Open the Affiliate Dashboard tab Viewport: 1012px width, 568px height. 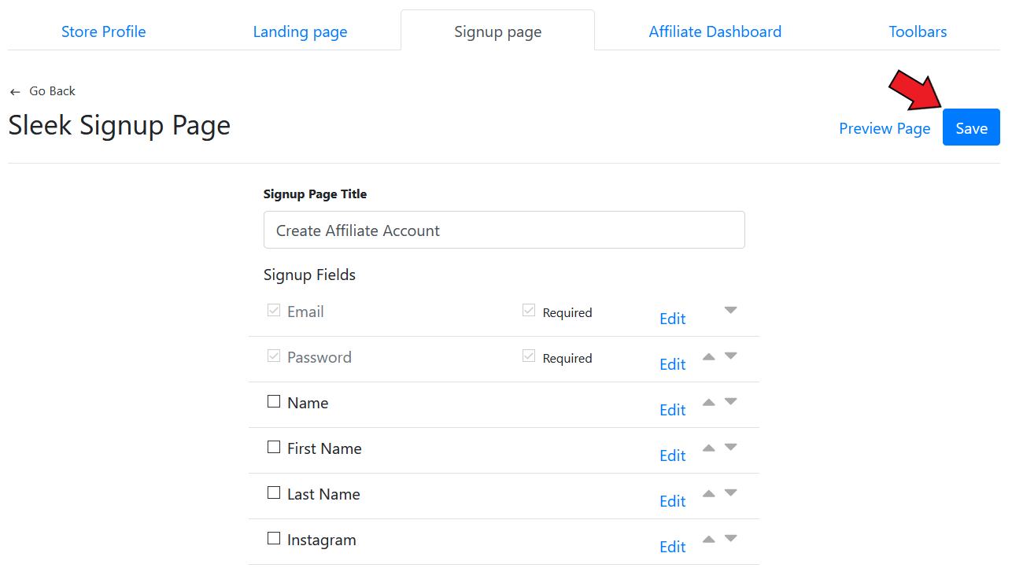coord(715,31)
